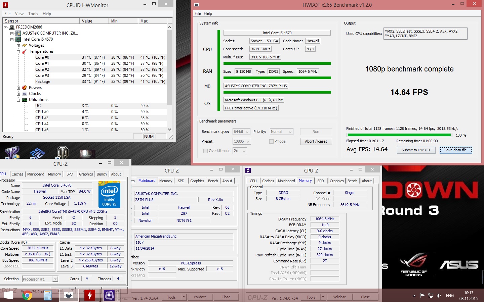Switch to the HWBOT benchmark taskbar icon

point(69,295)
